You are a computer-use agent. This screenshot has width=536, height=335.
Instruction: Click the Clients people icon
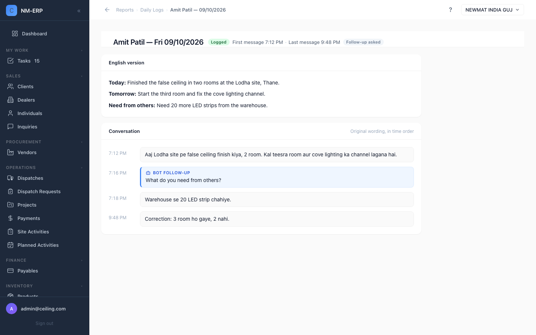point(10,86)
